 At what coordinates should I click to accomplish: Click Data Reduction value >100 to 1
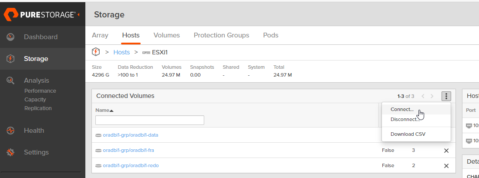pyautogui.click(x=128, y=75)
